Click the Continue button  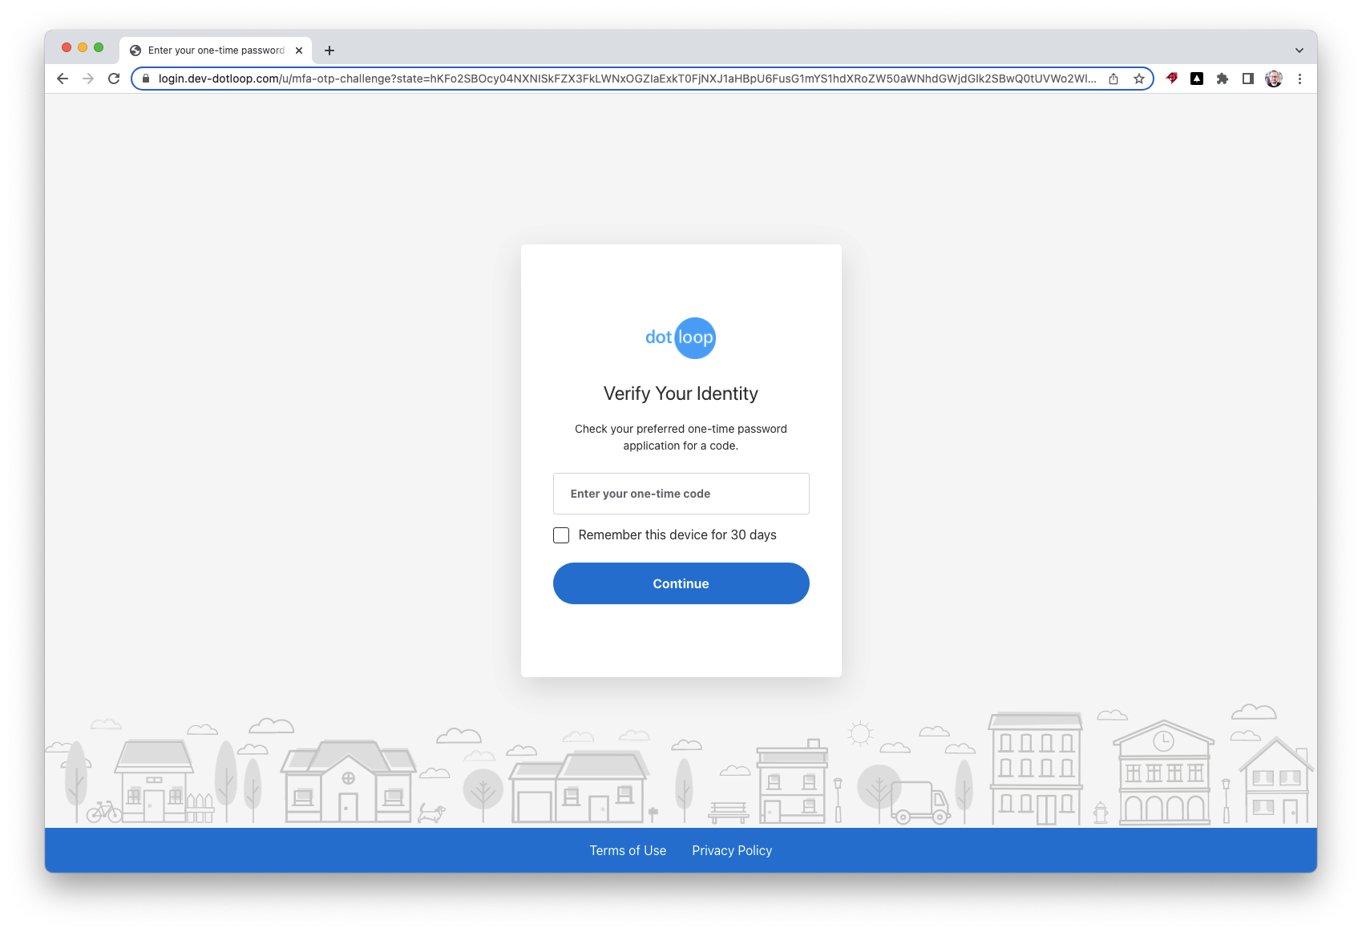point(681,583)
